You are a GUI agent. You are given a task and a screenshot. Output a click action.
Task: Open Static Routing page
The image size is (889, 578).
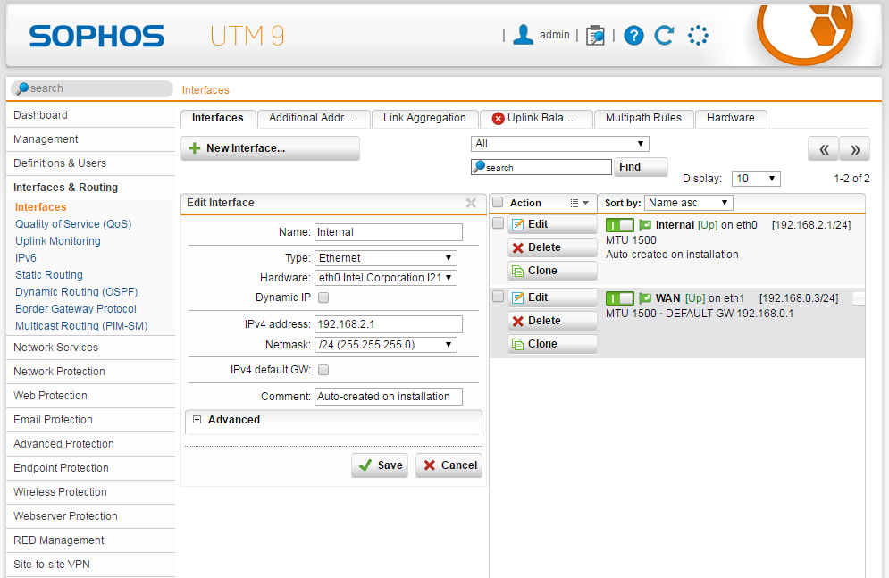coord(49,275)
